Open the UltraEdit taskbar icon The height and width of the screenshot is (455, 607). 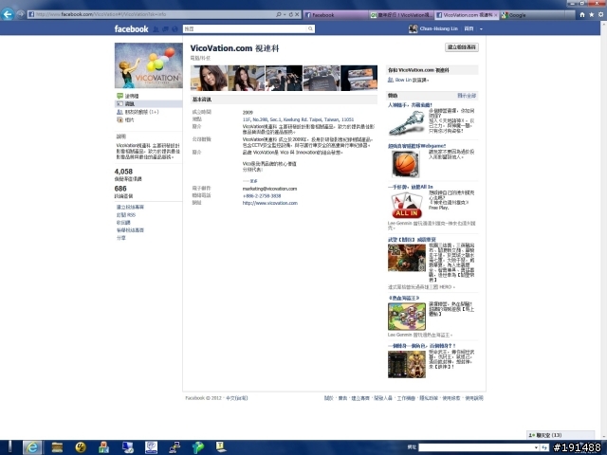click(x=81, y=447)
